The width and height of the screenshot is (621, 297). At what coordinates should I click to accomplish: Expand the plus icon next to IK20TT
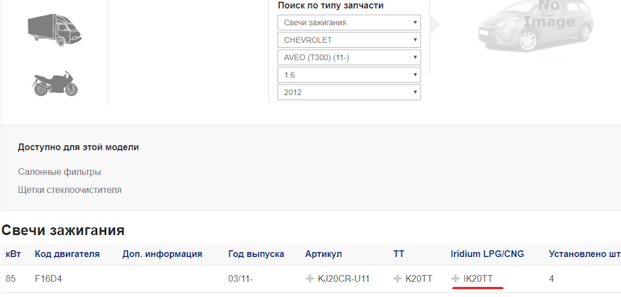(455, 279)
